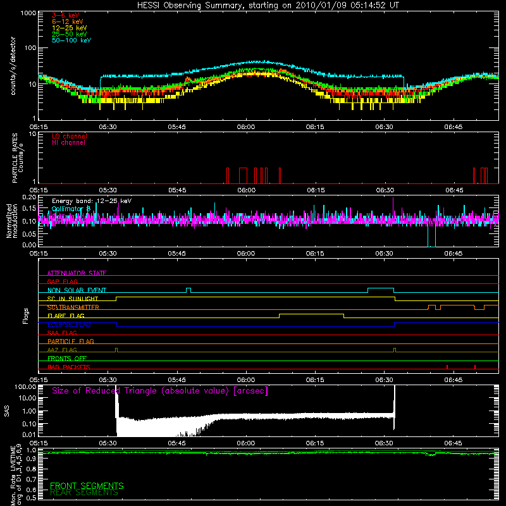This screenshot has height=506, width=506.
Task: Click the NON SOLAR EVENT flag label
Action: tap(77, 290)
